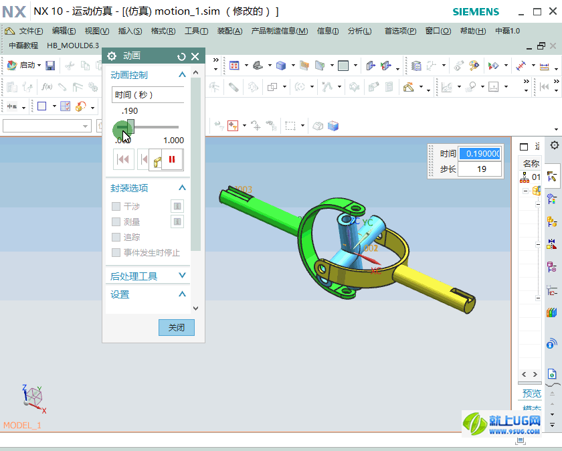Screen dimensions: 562x451
Task: Expand the 预览 preview panel
Action: point(531,393)
